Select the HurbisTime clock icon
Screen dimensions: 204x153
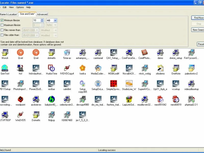[x=52, y=68]
